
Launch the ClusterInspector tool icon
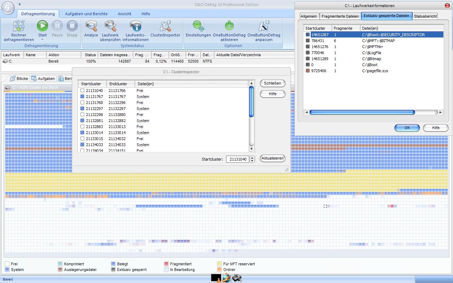coord(165,26)
